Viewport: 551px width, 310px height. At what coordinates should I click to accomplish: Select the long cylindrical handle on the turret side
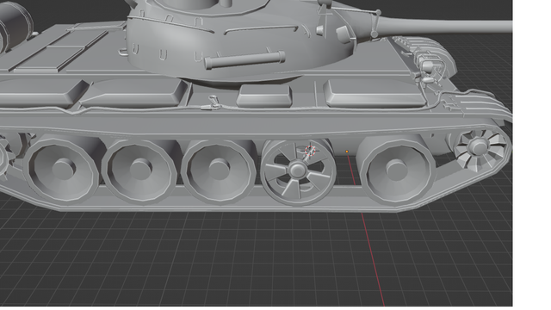point(245,60)
